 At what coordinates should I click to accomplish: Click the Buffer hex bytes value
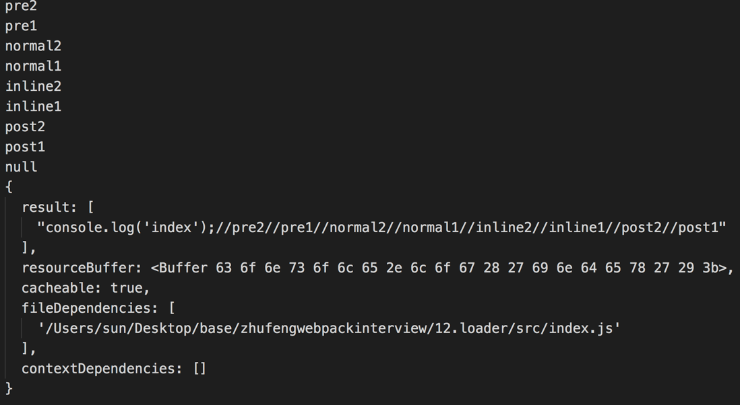[x=441, y=268]
